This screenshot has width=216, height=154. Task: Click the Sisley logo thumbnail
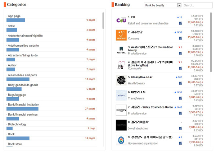(x=121, y=110)
